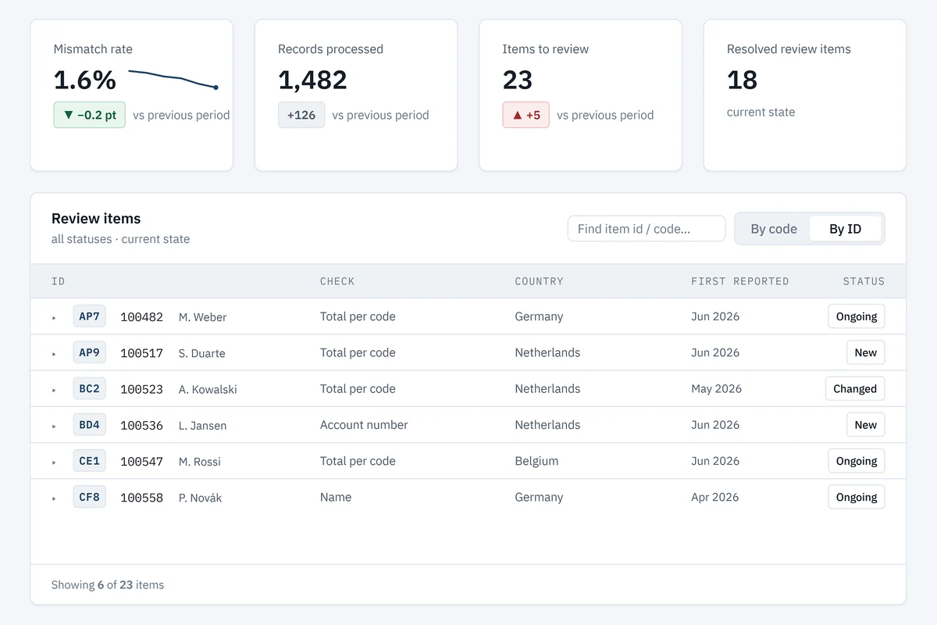Open the Resolved review items card title
The image size is (937, 625).
(x=789, y=48)
